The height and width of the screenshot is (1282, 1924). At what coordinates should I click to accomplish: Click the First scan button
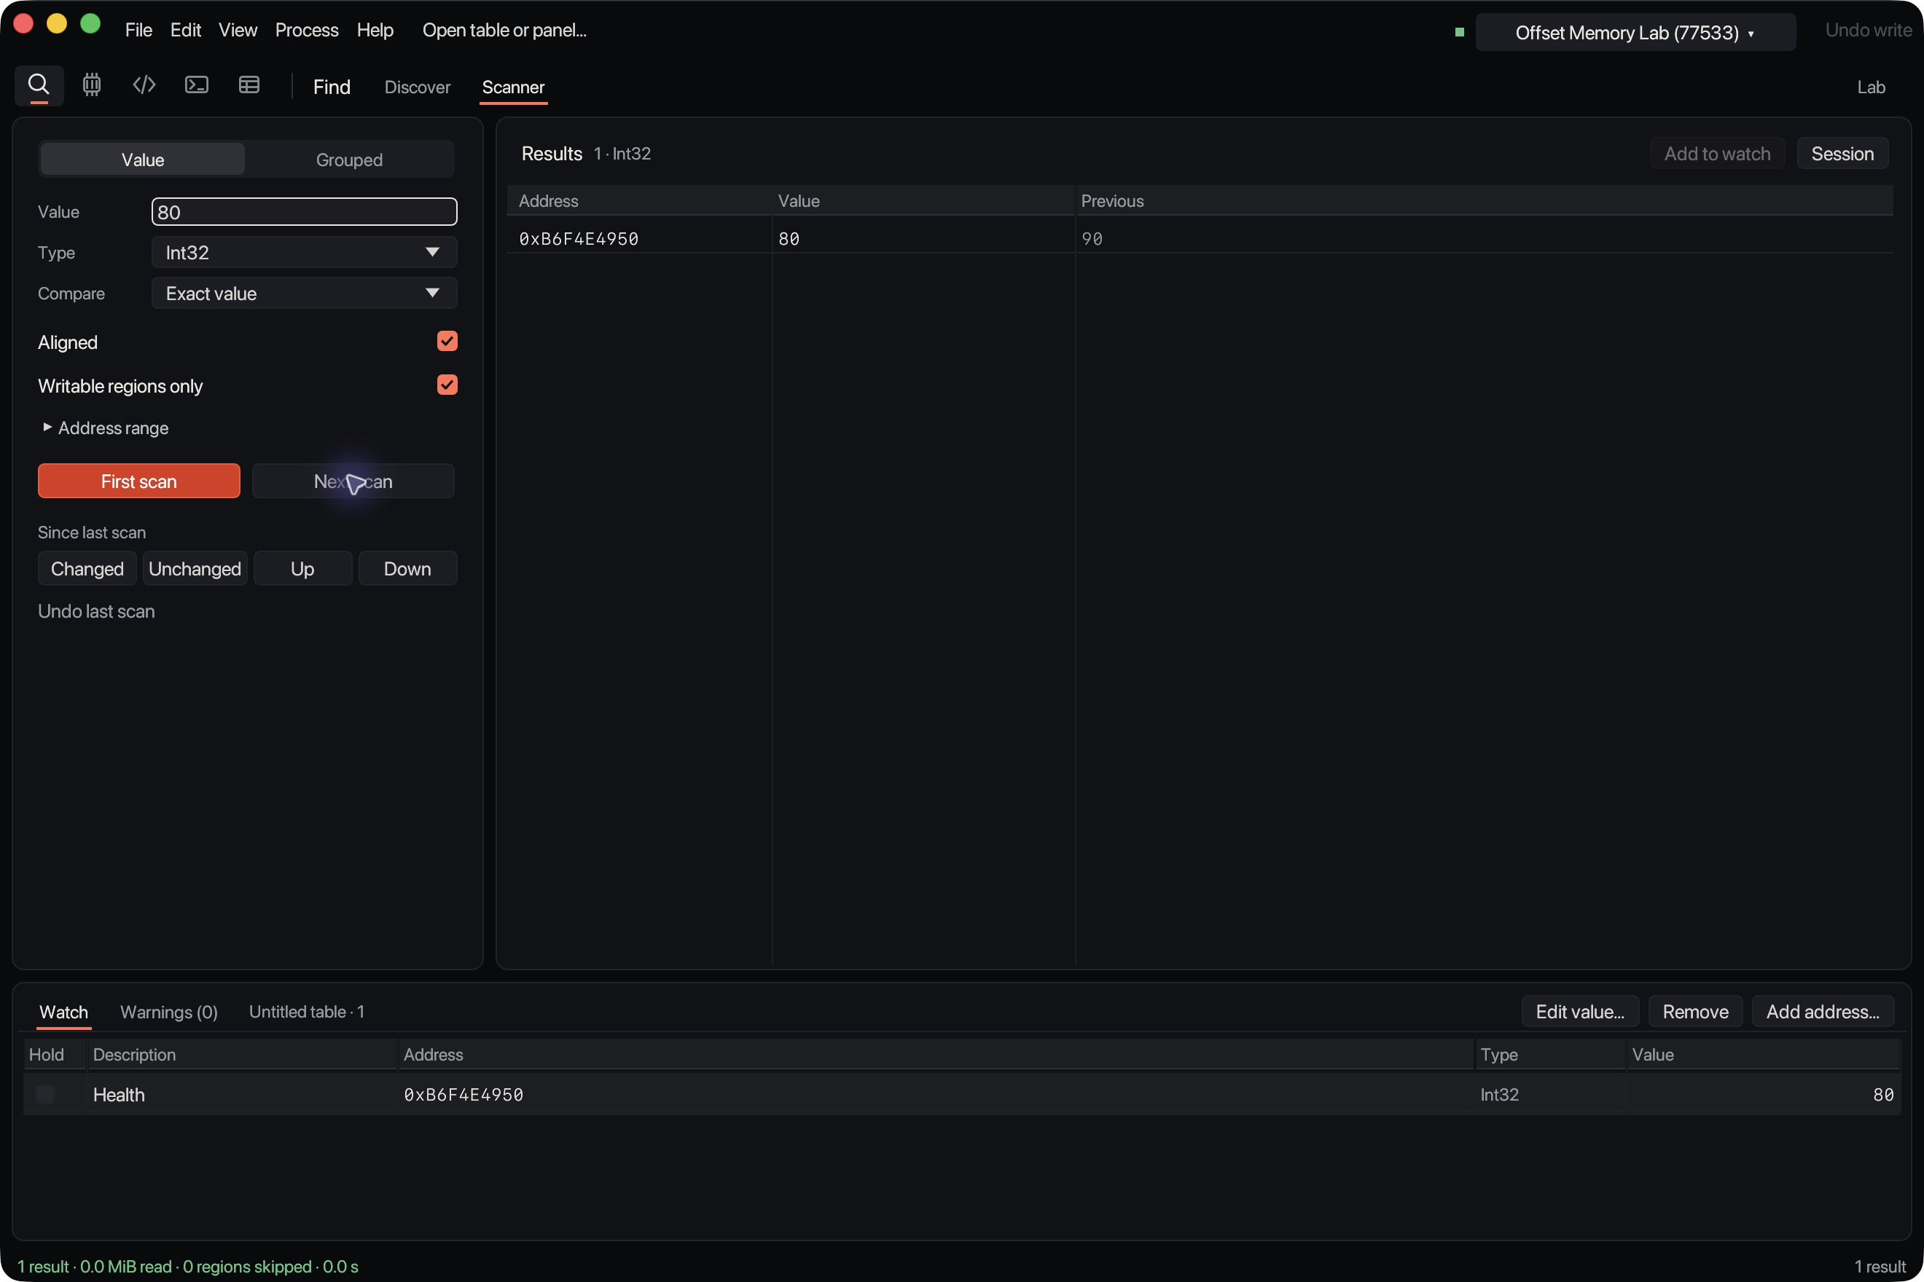point(139,481)
